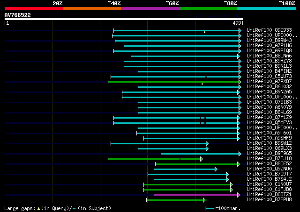Open hit UniRef100_B9RW43
This screenshot has width=300, height=212.
click(x=269, y=41)
